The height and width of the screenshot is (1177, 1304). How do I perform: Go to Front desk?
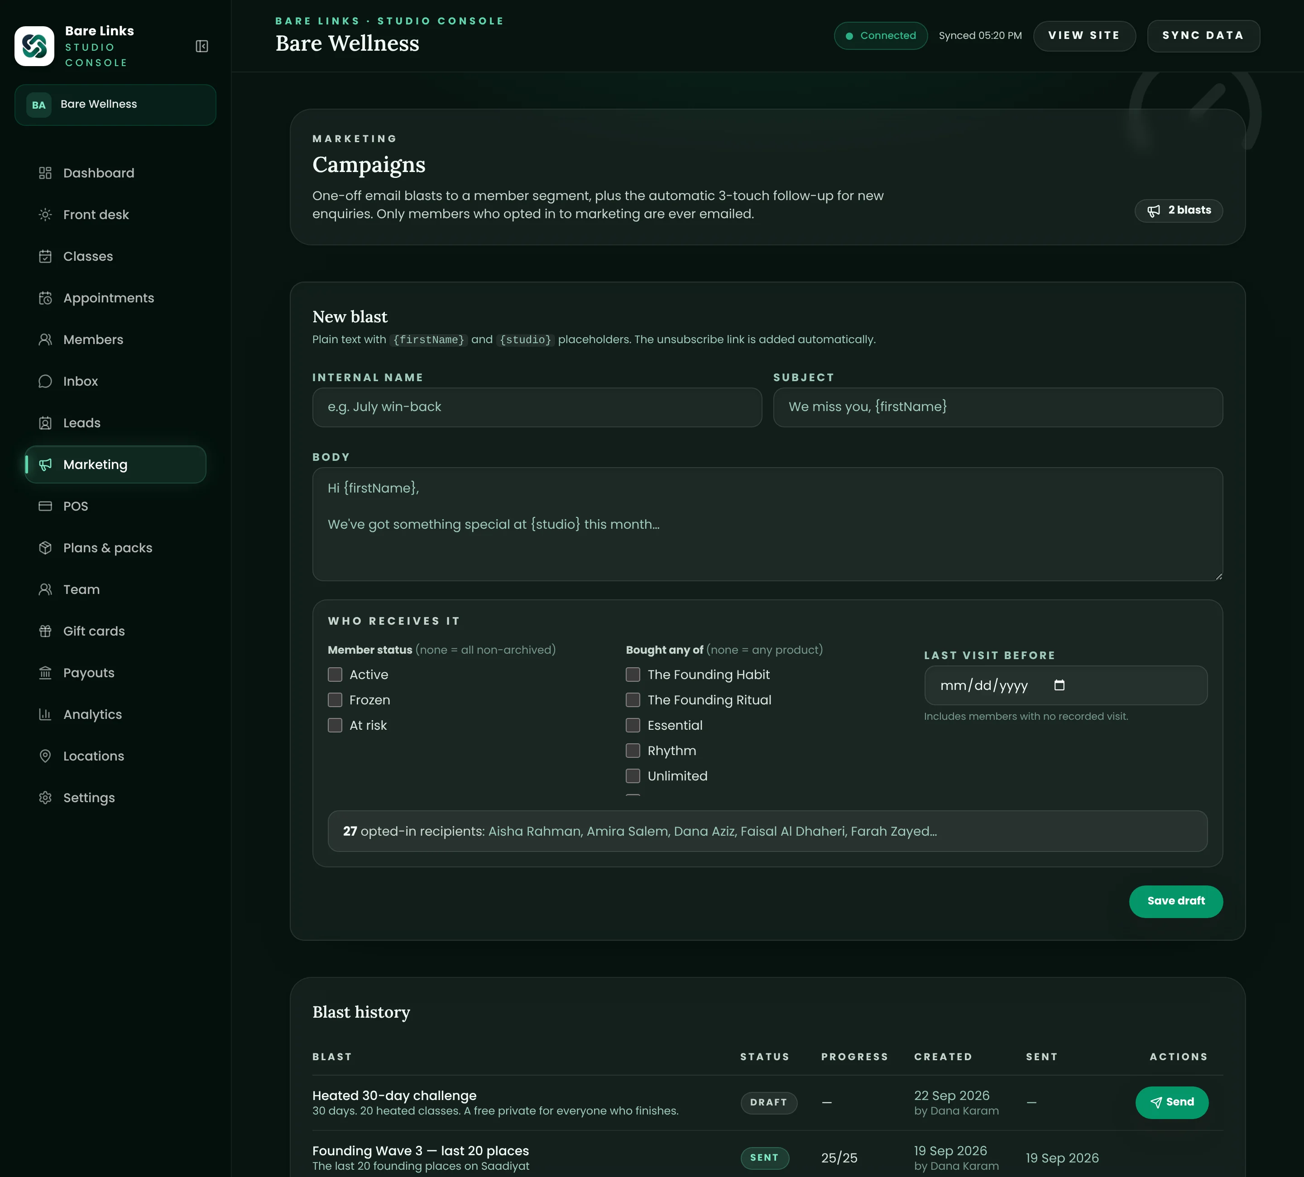[x=115, y=215]
